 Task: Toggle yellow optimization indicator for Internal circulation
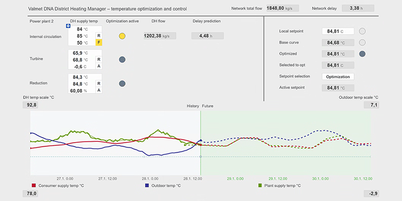click(x=122, y=36)
